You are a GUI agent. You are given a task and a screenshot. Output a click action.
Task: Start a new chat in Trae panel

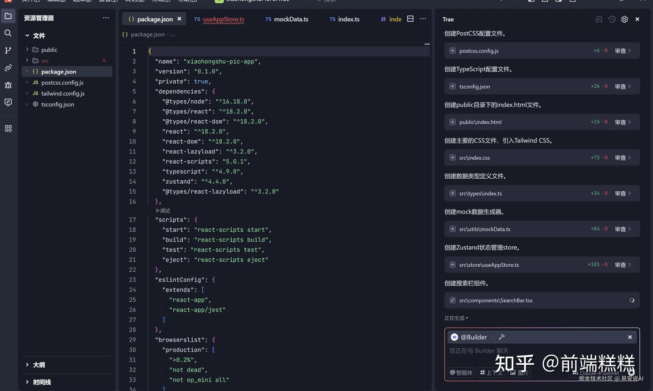(x=599, y=20)
